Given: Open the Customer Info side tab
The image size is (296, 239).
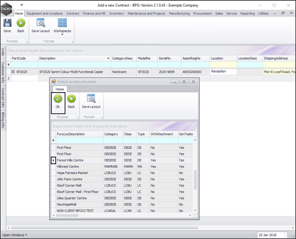Looking at the screenshot, I should [x=3, y=73].
